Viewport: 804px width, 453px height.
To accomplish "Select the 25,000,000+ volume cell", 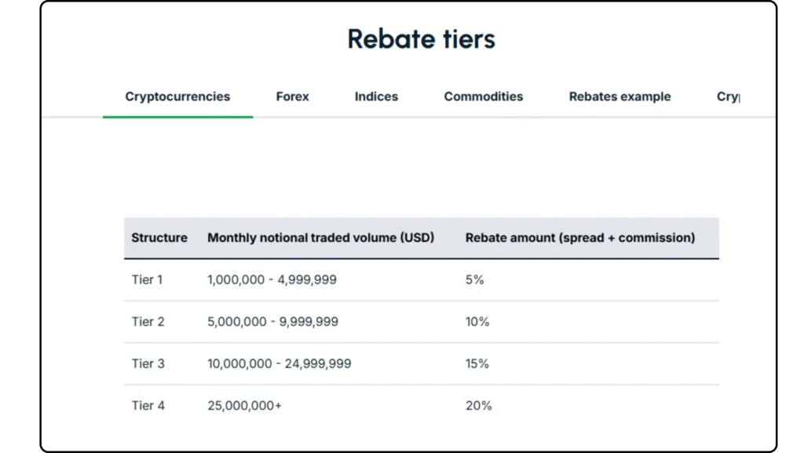I will 245,405.
